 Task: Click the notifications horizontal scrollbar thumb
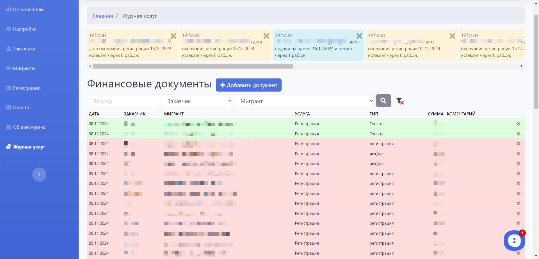click(193, 66)
